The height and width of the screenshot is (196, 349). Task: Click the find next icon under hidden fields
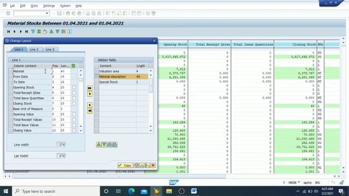point(115,145)
